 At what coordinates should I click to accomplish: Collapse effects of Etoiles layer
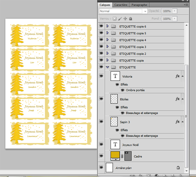(183, 99)
